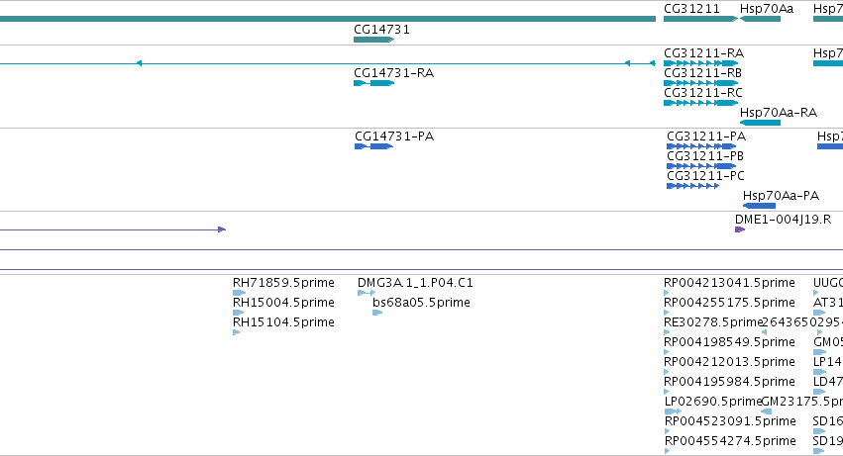Click the RP004212013.5prime EST label
Viewport: 843px width, 456px height.
(x=729, y=363)
